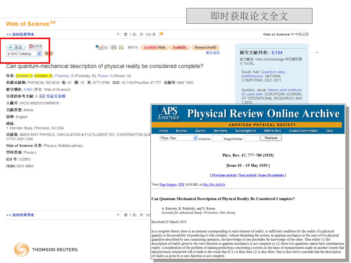Open 更多选项 more options link

click(x=213, y=53)
